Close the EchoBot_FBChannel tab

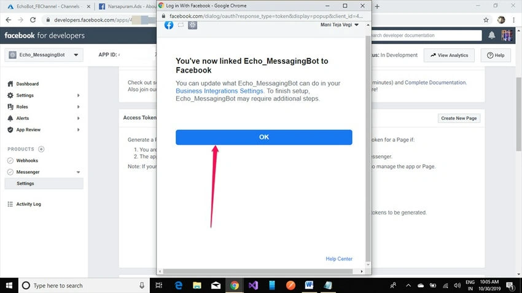pyautogui.click(x=88, y=6)
